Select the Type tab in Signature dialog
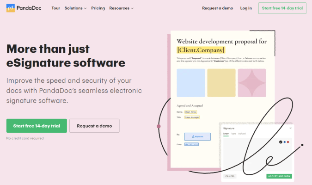Viewport: 312px width, 185px height. [x=233, y=134]
